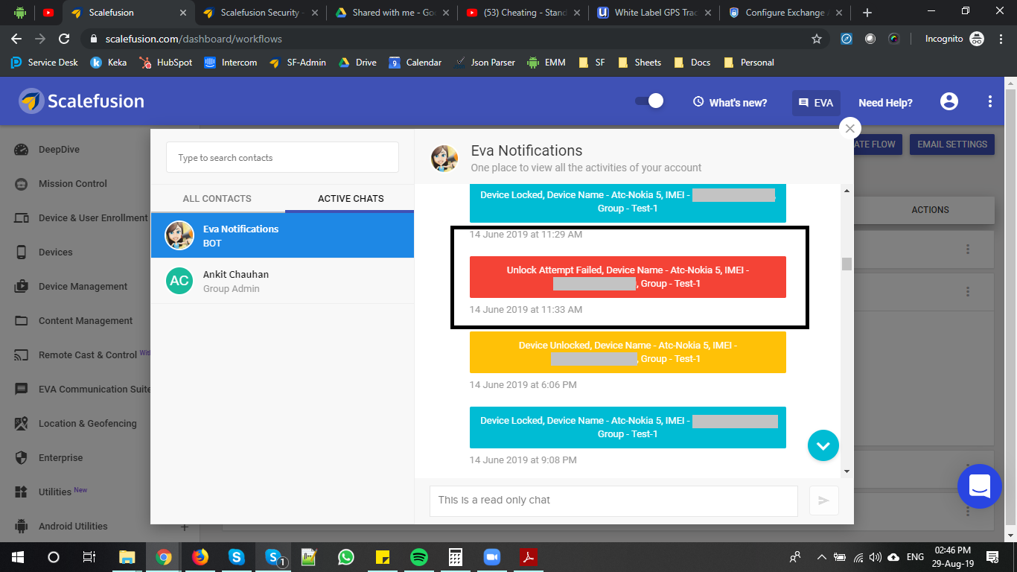This screenshot has width=1017, height=572.
Task: Open What's new panel
Action: point(730,103)
